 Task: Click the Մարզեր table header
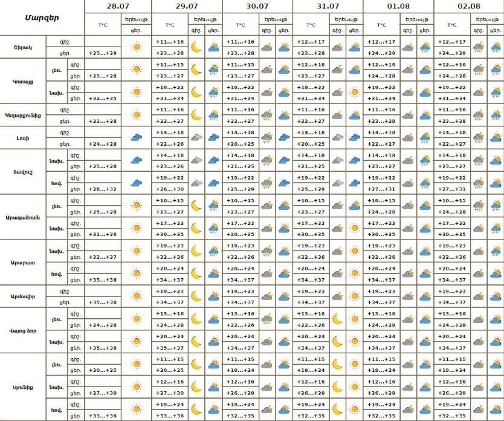[x=42, y=18]
